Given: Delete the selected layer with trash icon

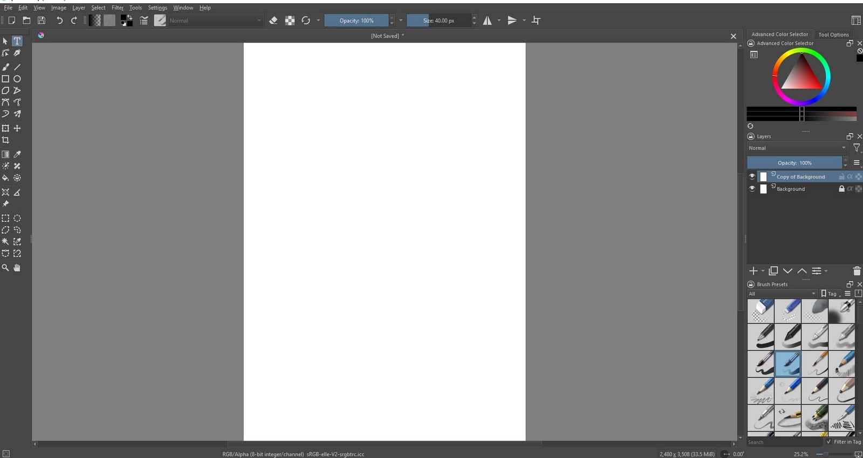Looking at the screenshot, I should pos(857,271).
